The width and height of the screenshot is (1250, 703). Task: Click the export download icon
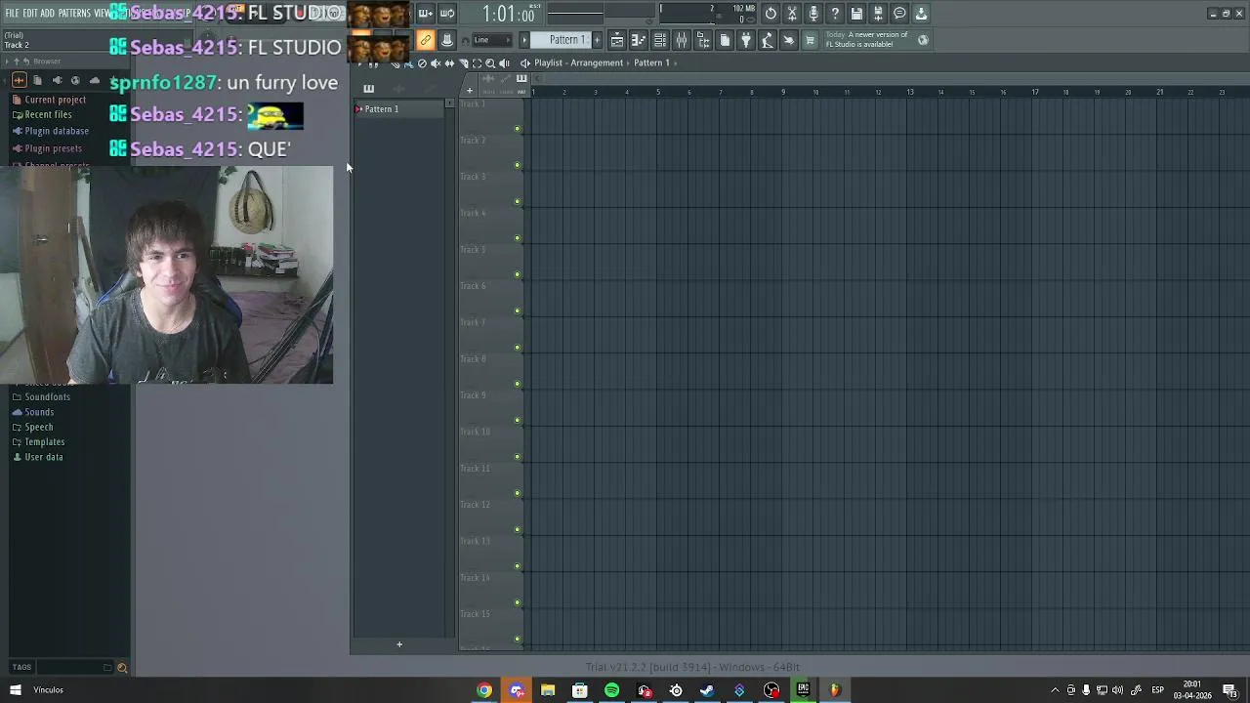click(921, 14)
